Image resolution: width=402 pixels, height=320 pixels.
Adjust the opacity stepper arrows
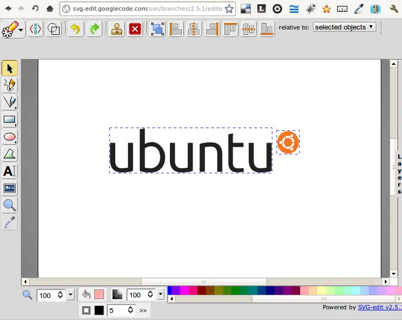coord(151,294)
